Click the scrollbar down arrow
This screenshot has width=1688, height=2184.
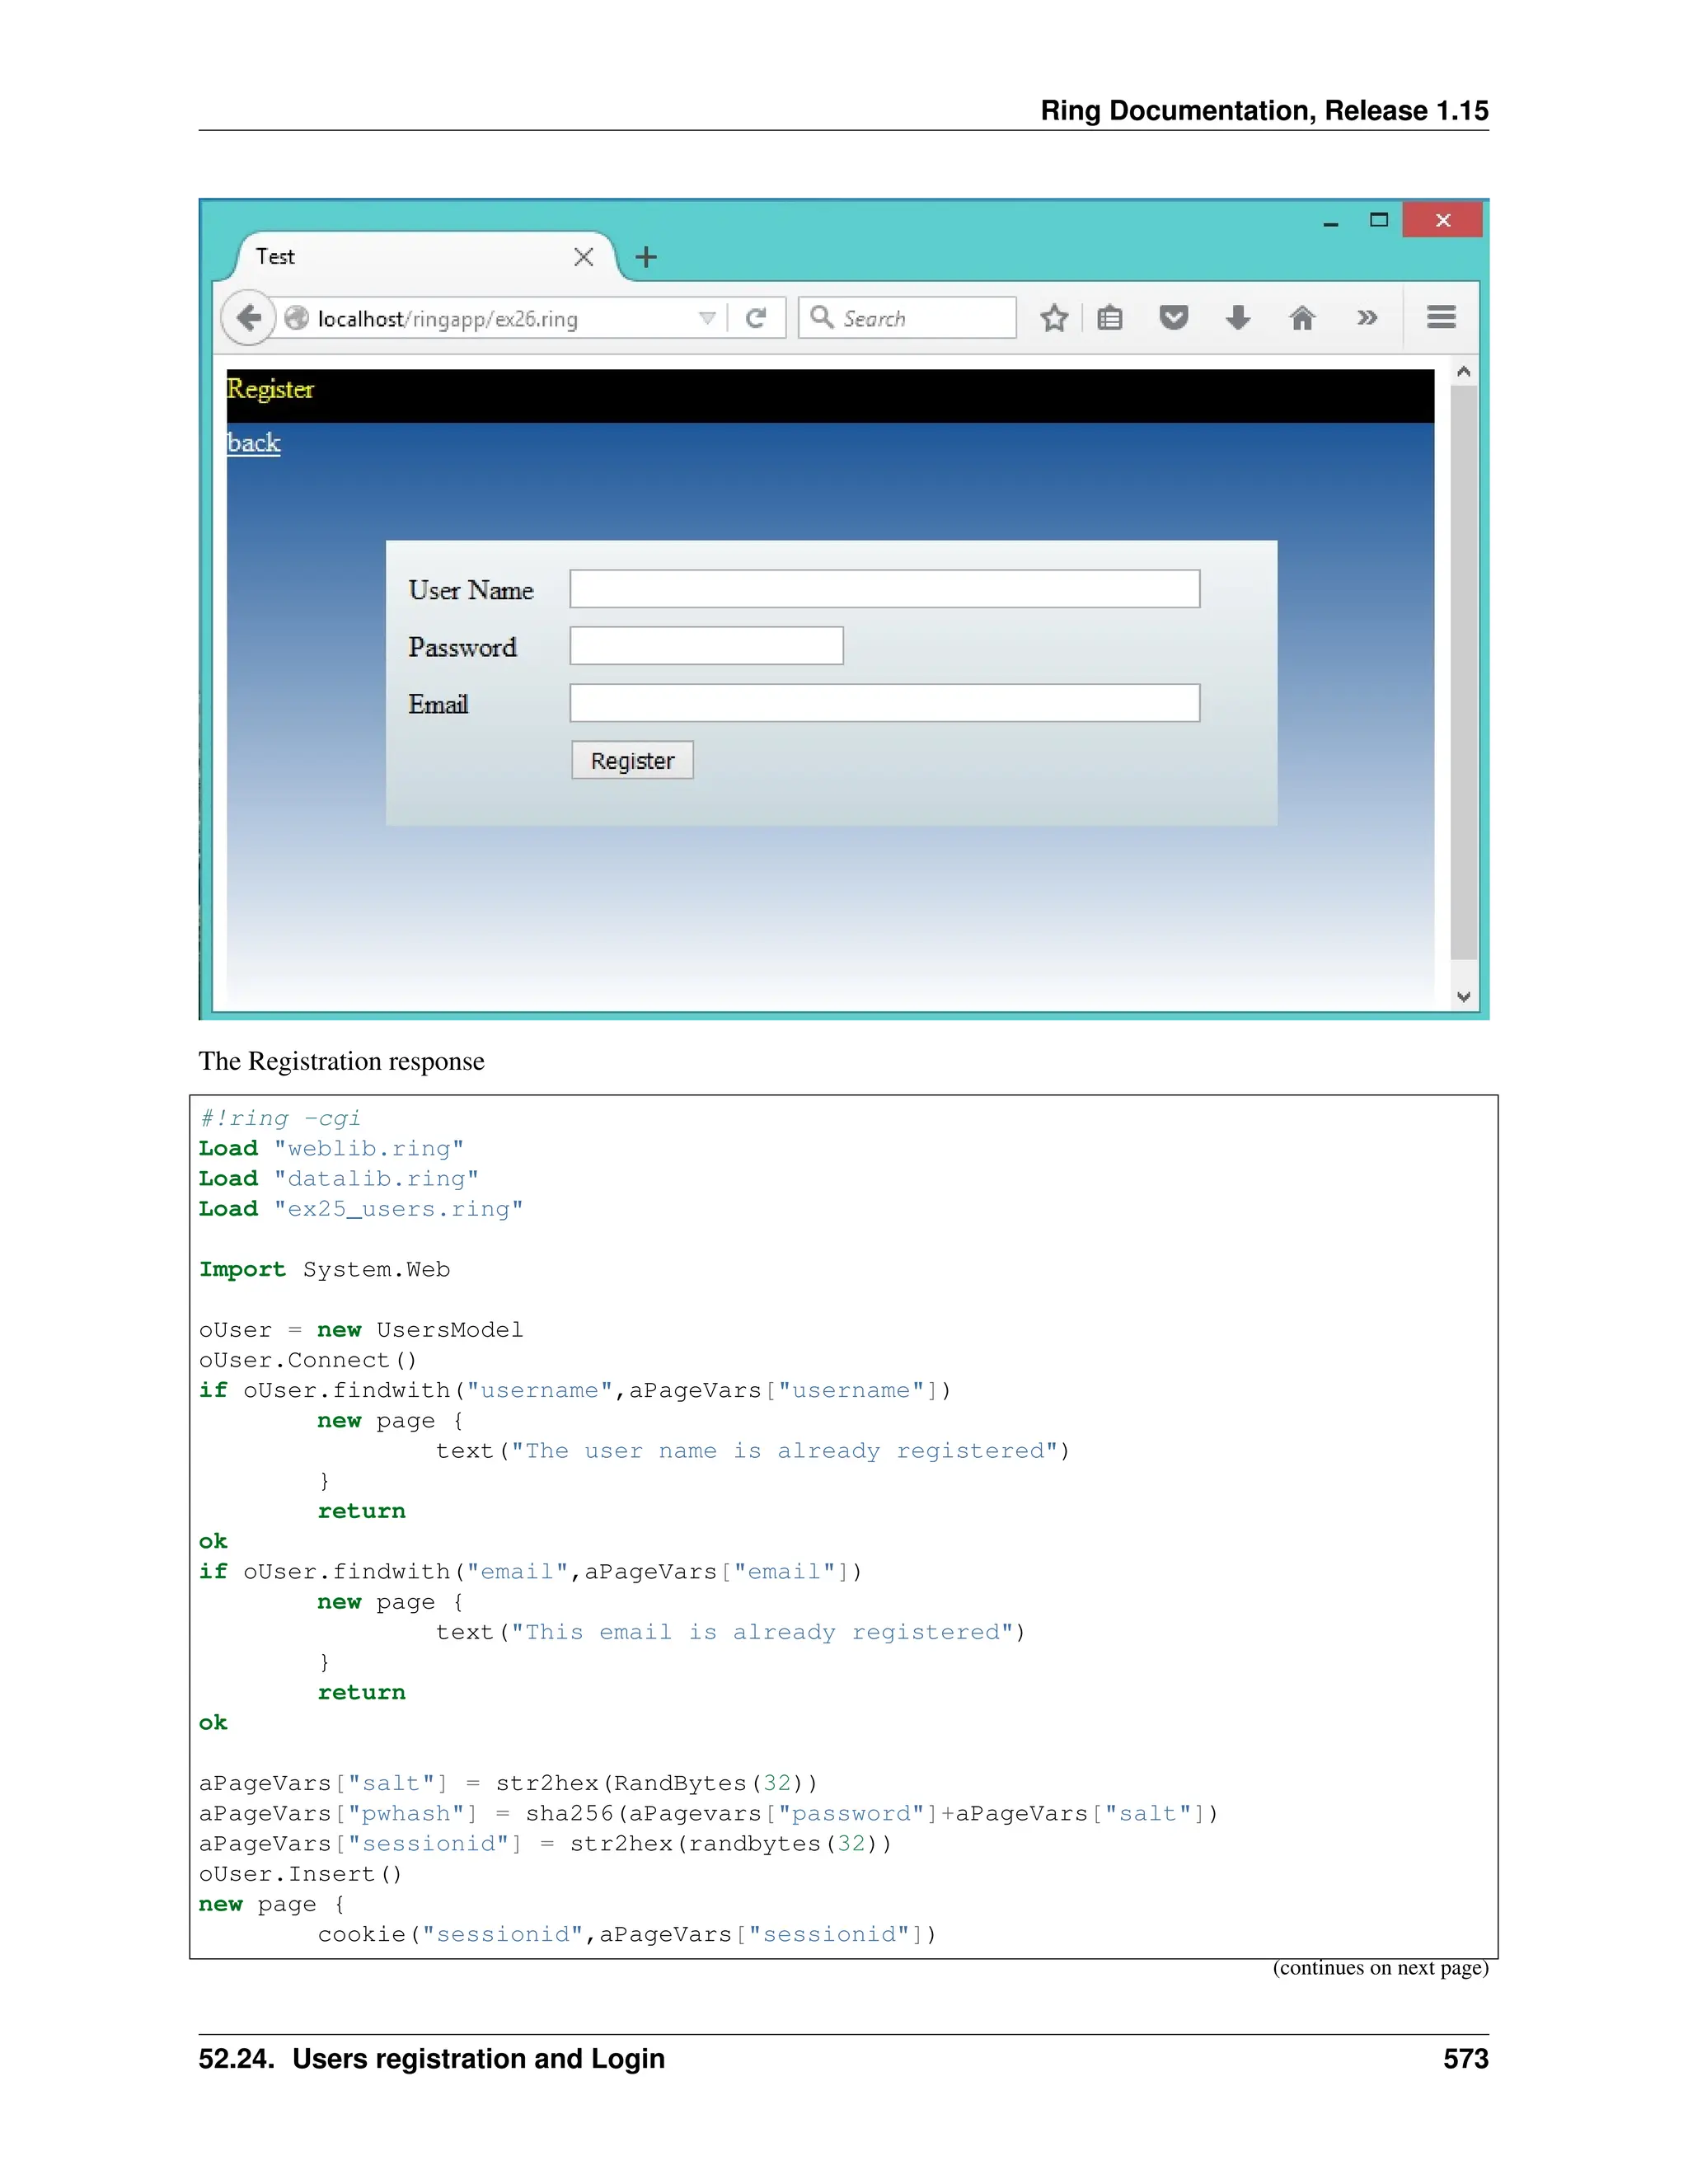pyautogui.click(x=1463, y=996)
